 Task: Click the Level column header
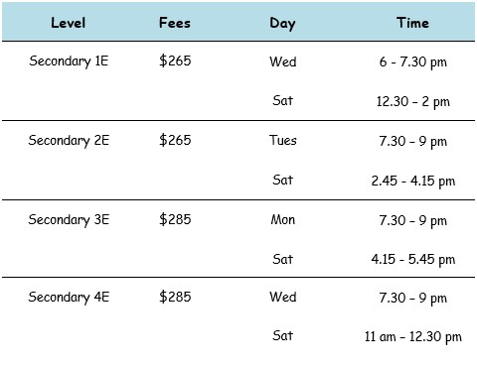point(69,23)
